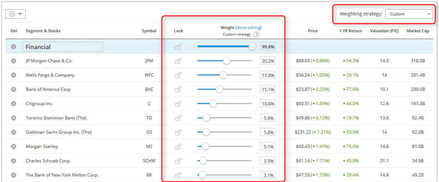Viewport: 439px width, 182px height.
Task: Delete Citigroup Inc. row
Action: [x=14, y=104]
